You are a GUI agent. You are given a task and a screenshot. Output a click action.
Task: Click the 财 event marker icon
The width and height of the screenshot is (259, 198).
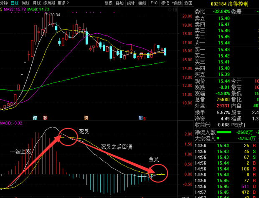coord(141,118)
